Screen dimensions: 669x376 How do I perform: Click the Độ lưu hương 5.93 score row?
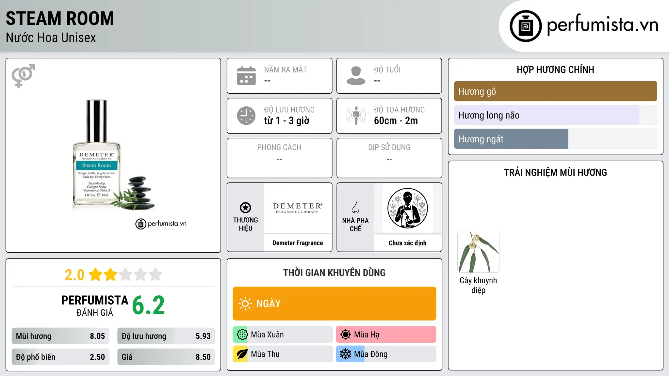(x=166, y=336)
